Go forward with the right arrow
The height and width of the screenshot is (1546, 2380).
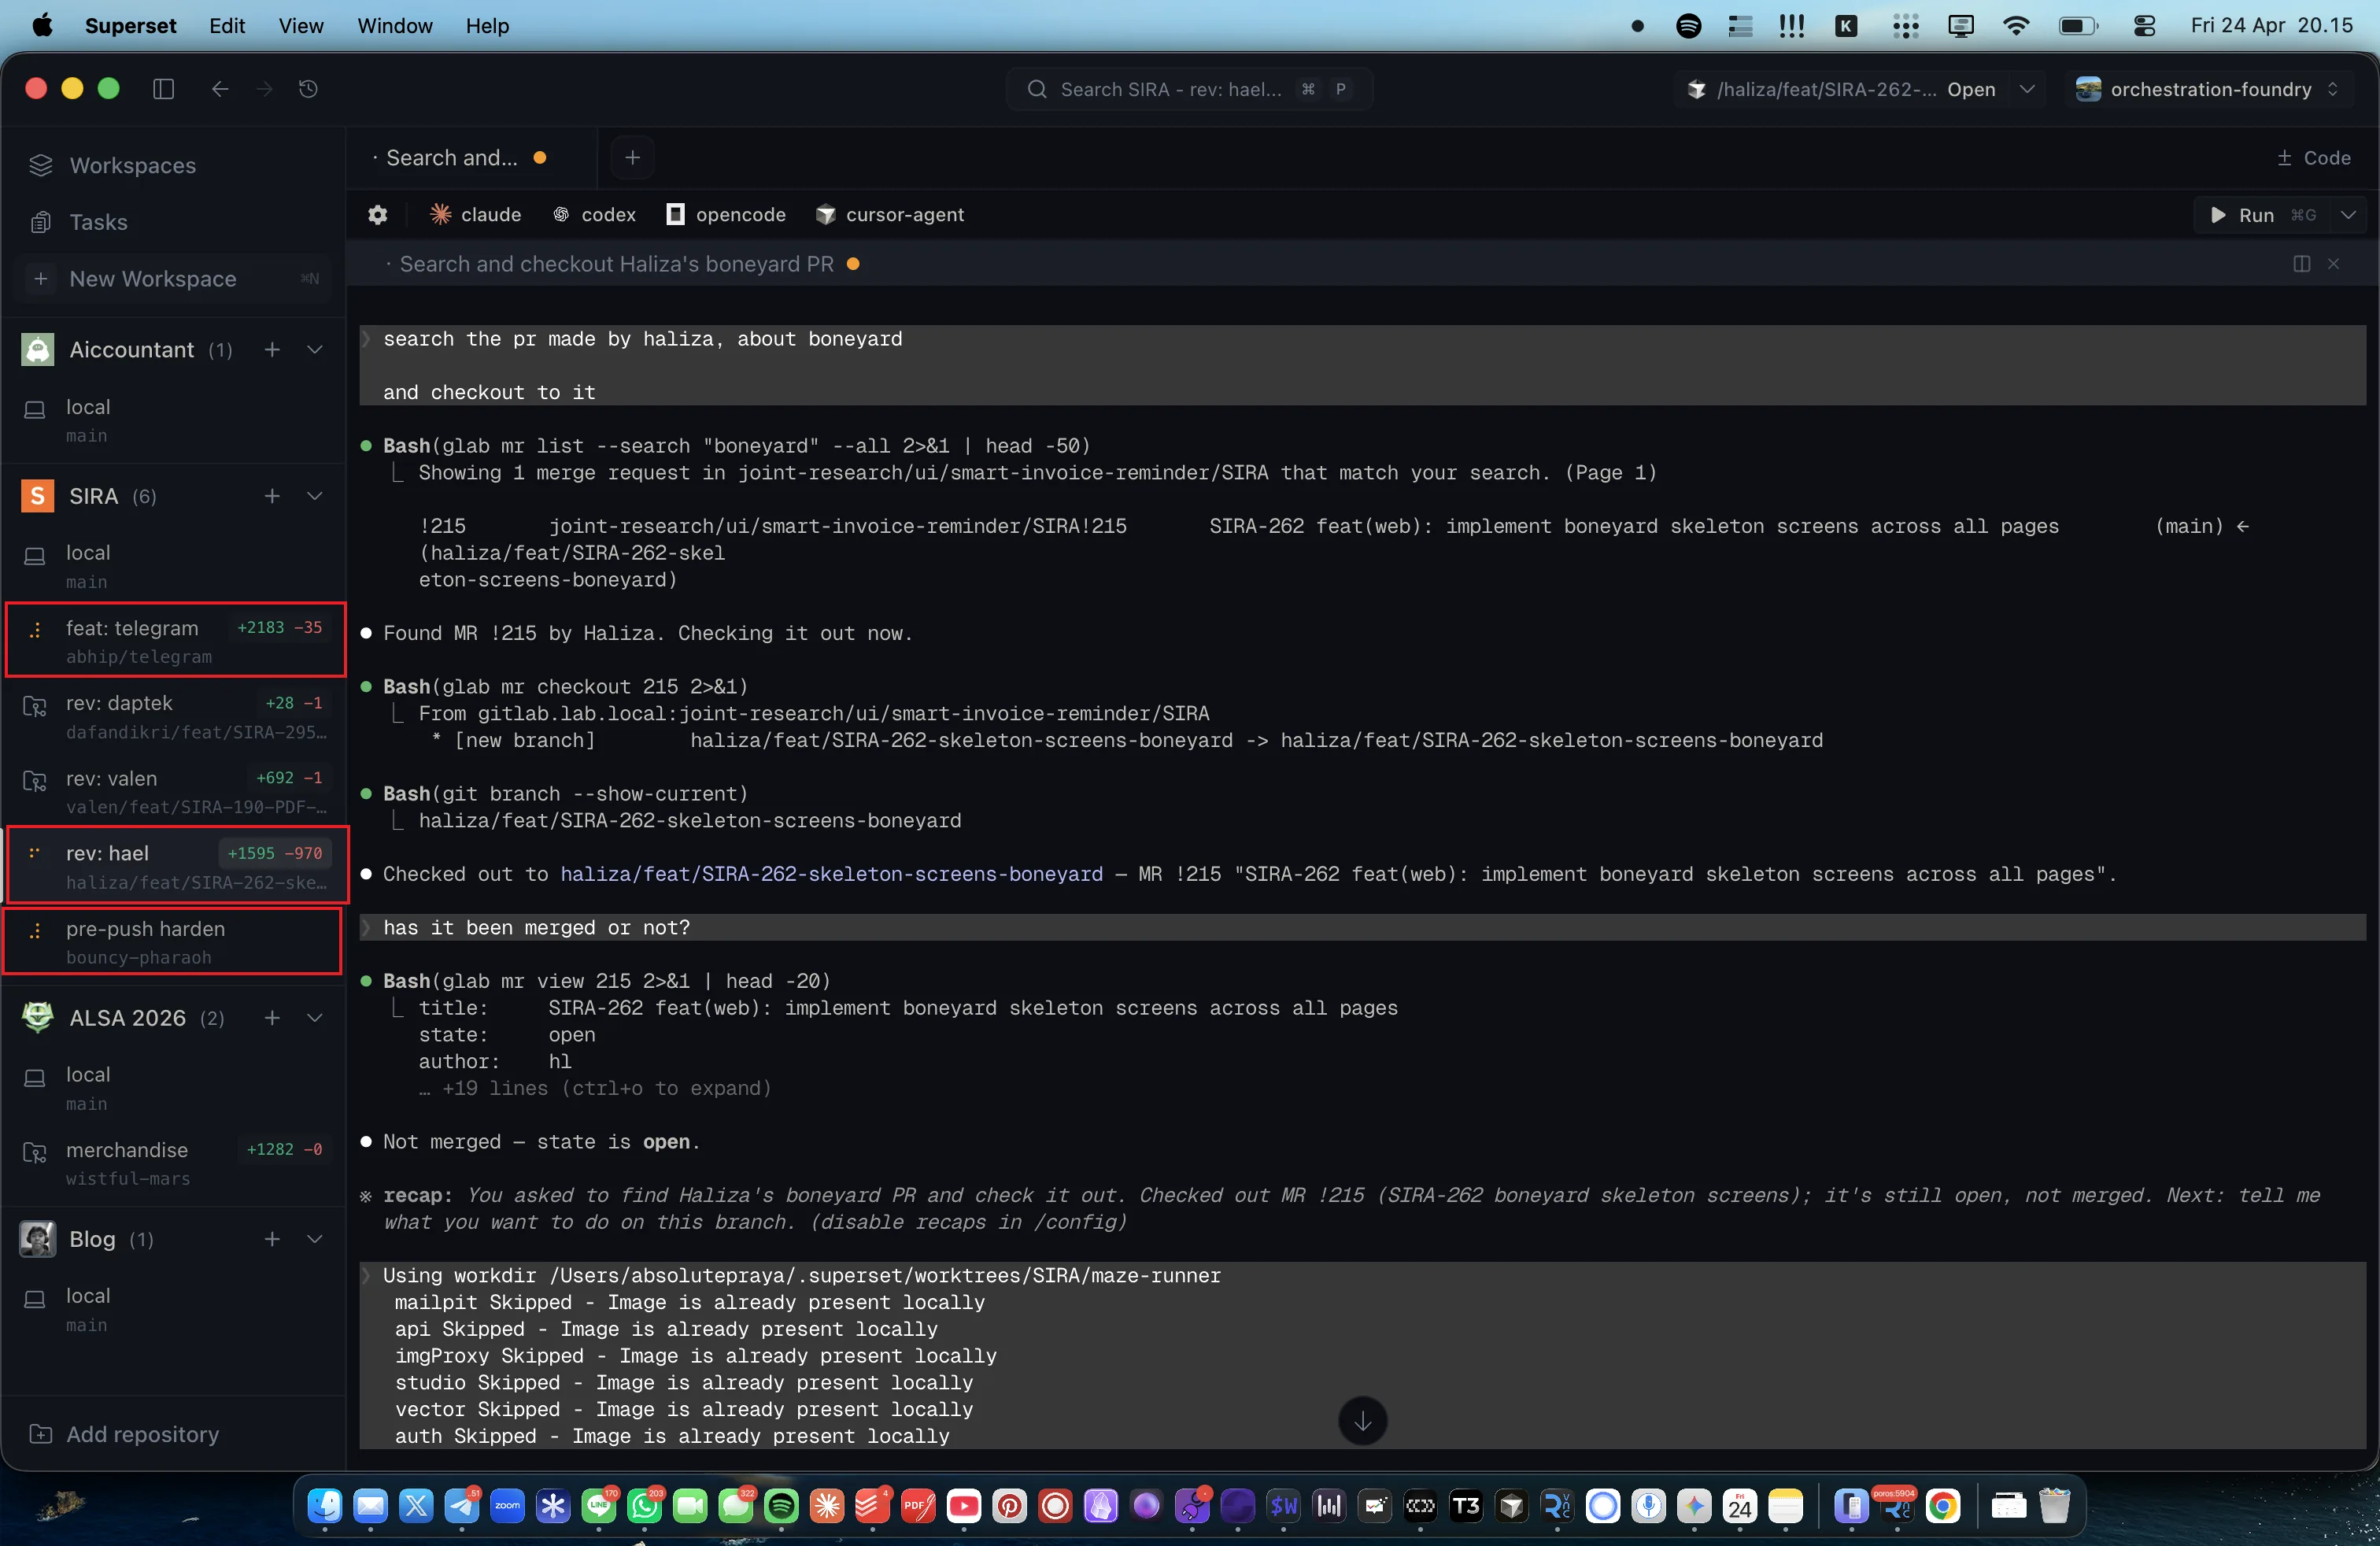pyautogui.click(x=264, y=89)
